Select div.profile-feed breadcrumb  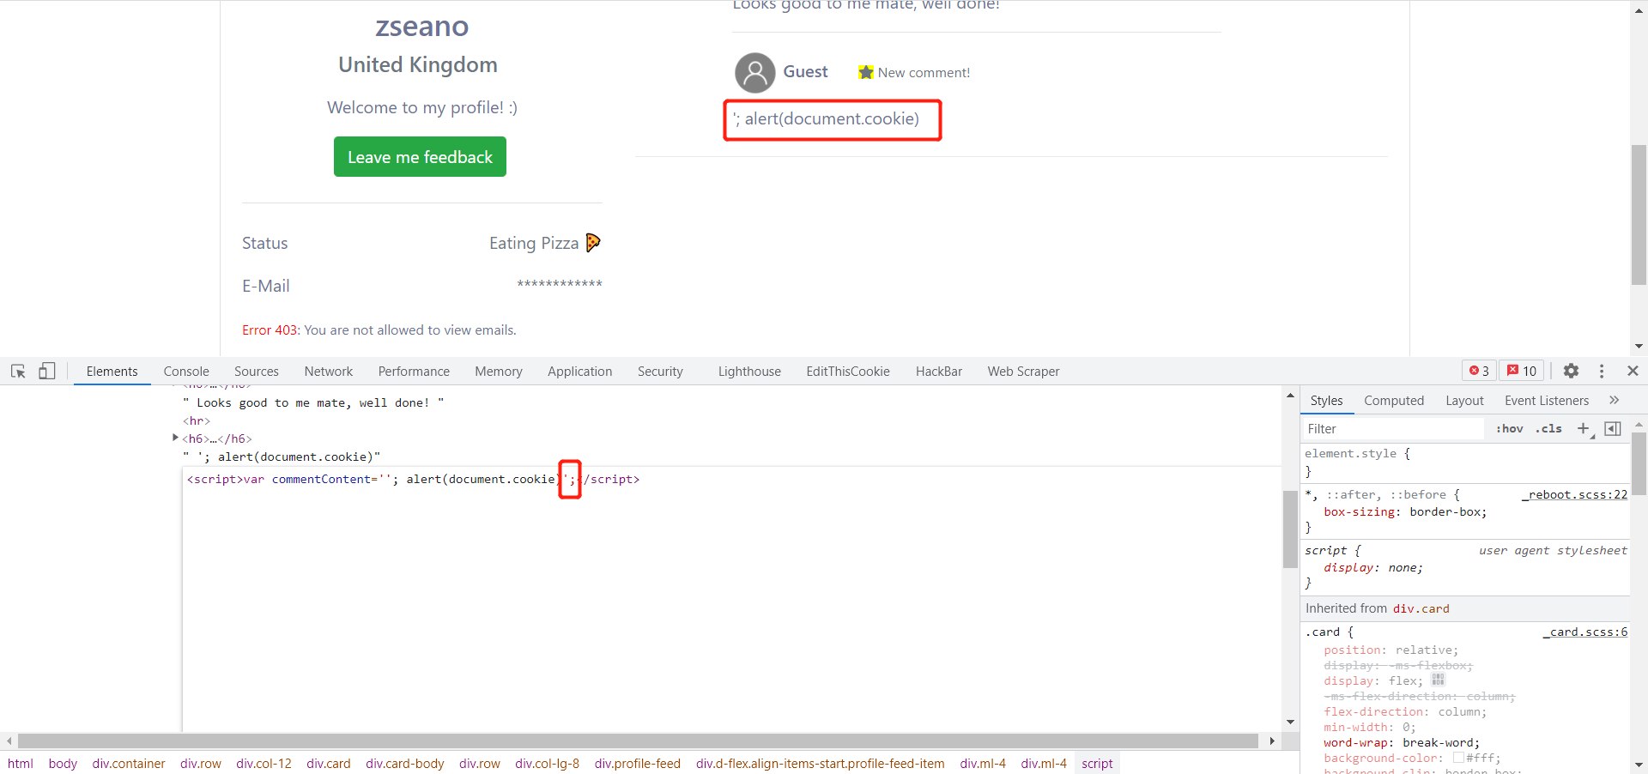click(x=638, y=763)
